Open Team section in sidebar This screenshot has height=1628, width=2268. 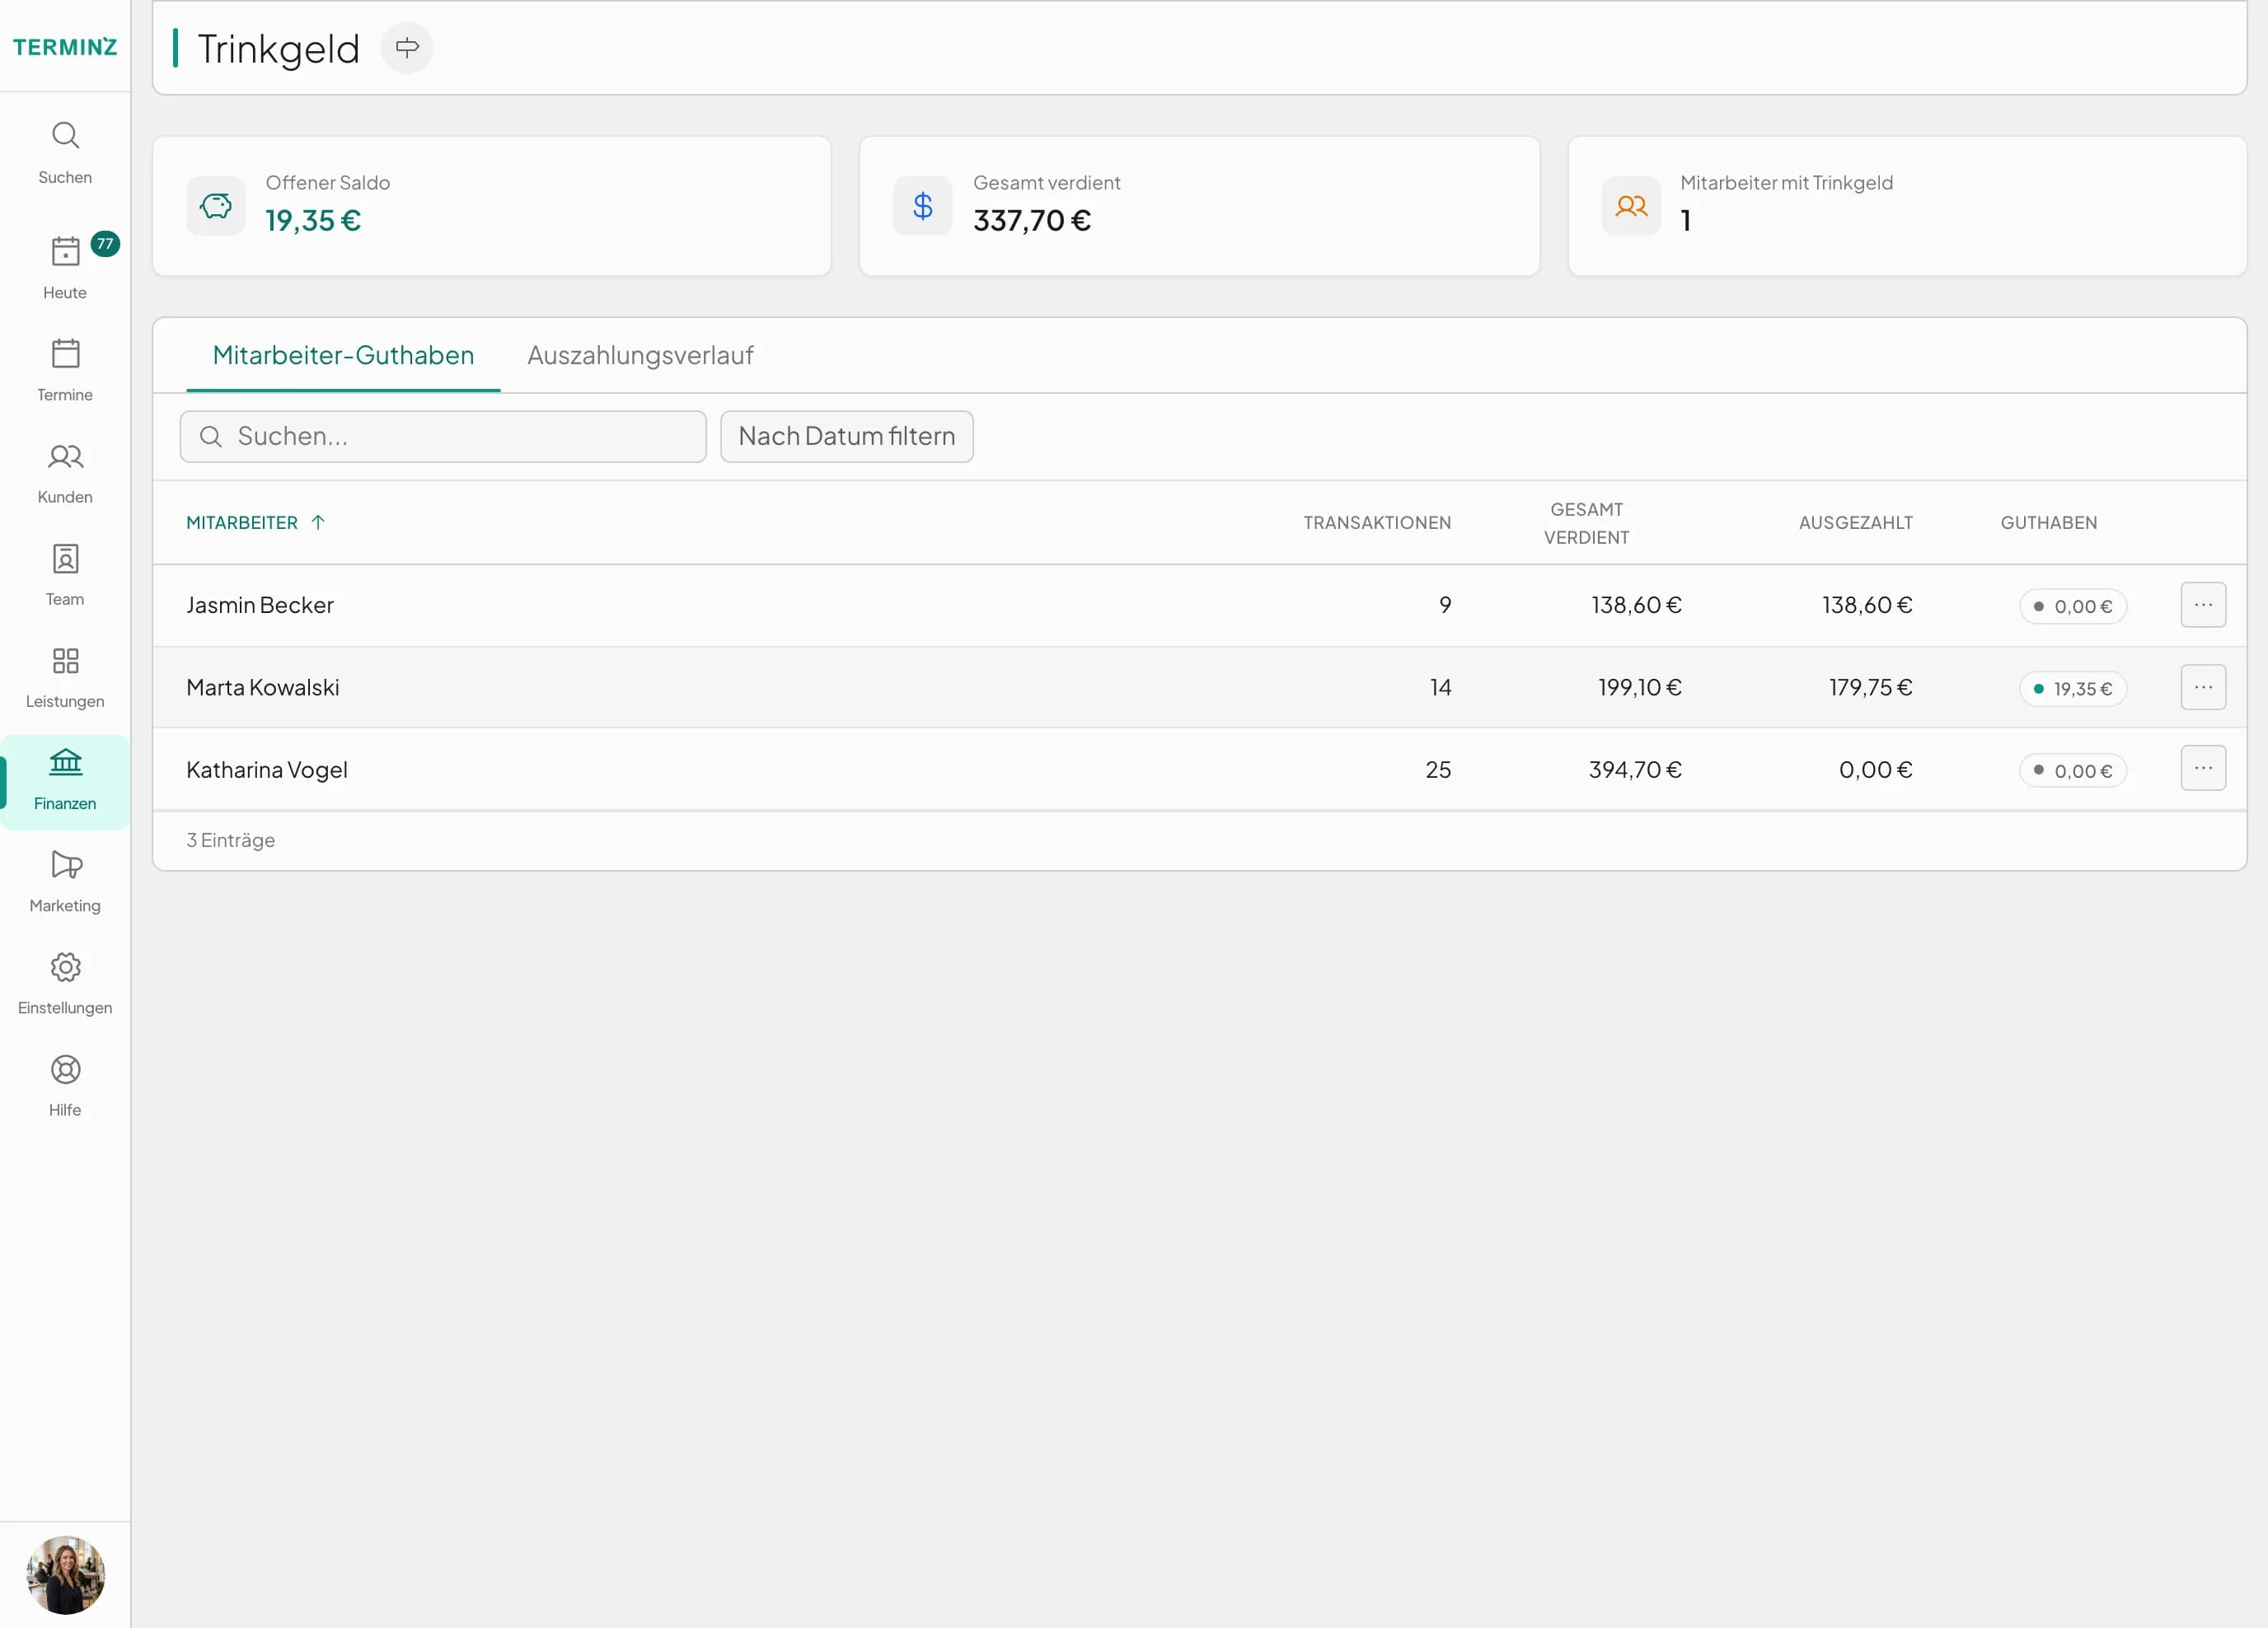pos(65,575)
